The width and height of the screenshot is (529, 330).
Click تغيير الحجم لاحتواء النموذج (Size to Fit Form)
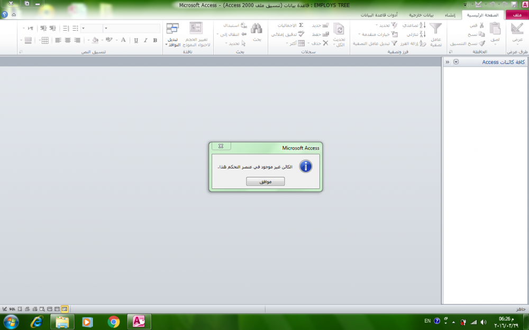(x=196, y=34)
